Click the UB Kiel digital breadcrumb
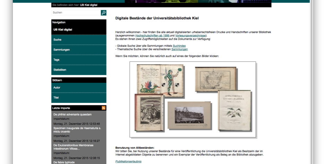Image resolution: width=326 pixels, height=164 pixels. [x=88, y=5]
